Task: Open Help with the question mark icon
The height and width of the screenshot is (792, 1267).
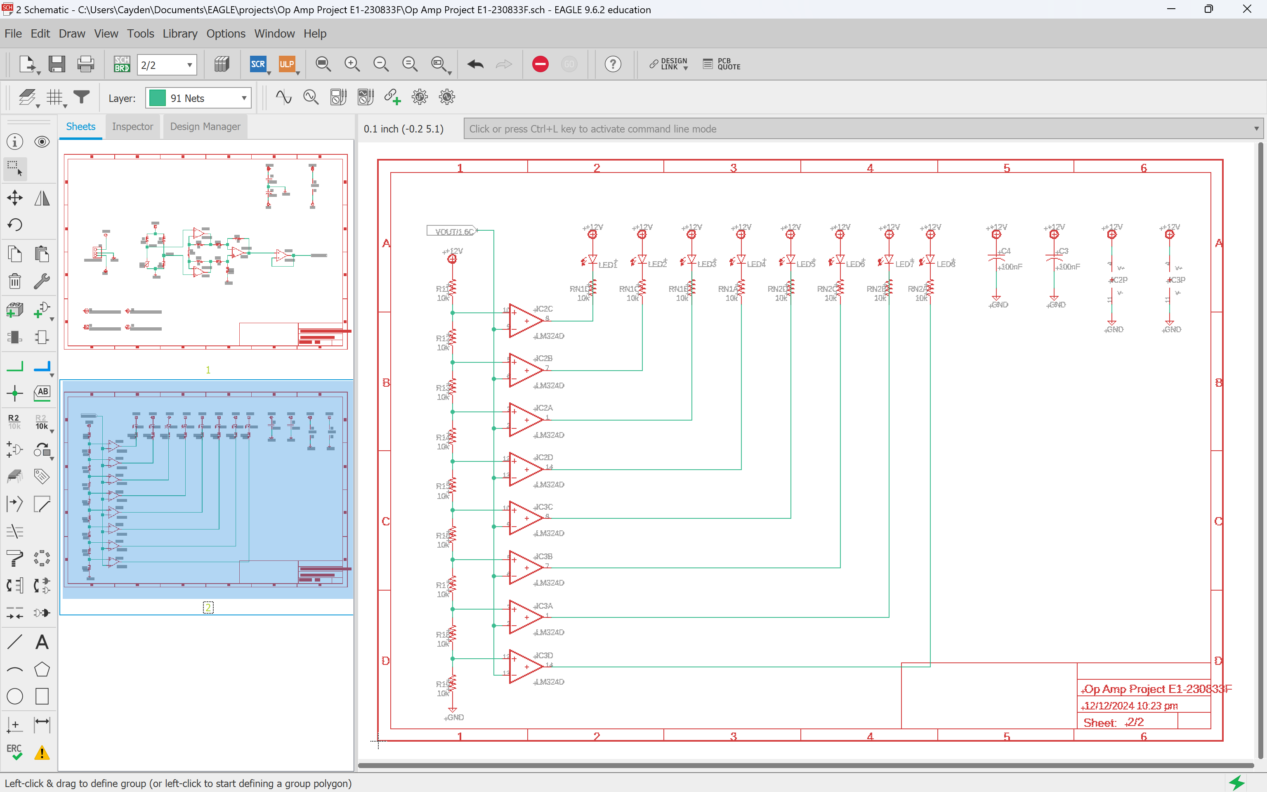Action: 613,64
